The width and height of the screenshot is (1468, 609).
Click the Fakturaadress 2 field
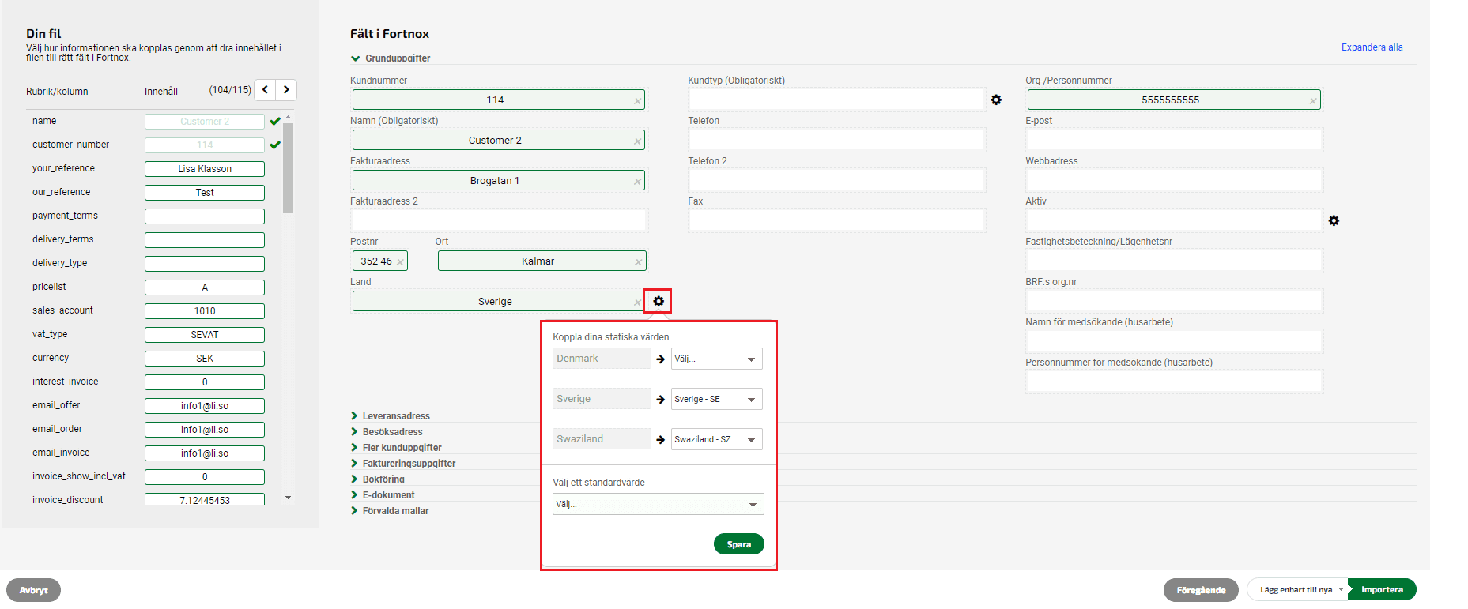pyautogui.click(x=499, y=220)
